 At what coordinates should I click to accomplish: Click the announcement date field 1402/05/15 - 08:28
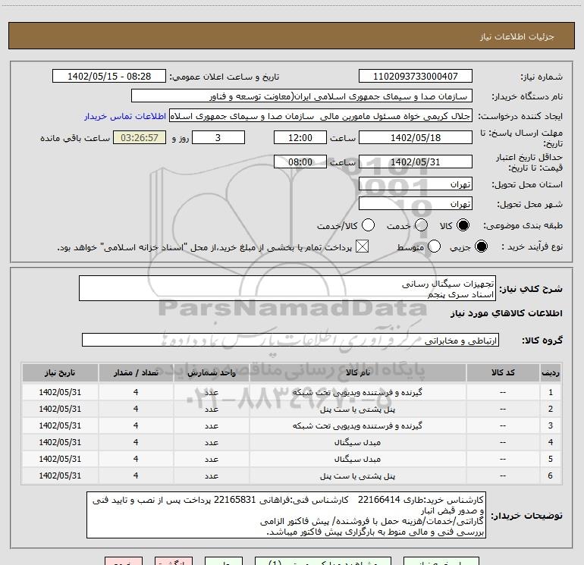click(109, 77)
